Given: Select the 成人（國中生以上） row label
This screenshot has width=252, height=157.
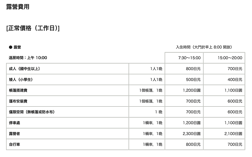Looking at the screenshot, I should point(25,69).
